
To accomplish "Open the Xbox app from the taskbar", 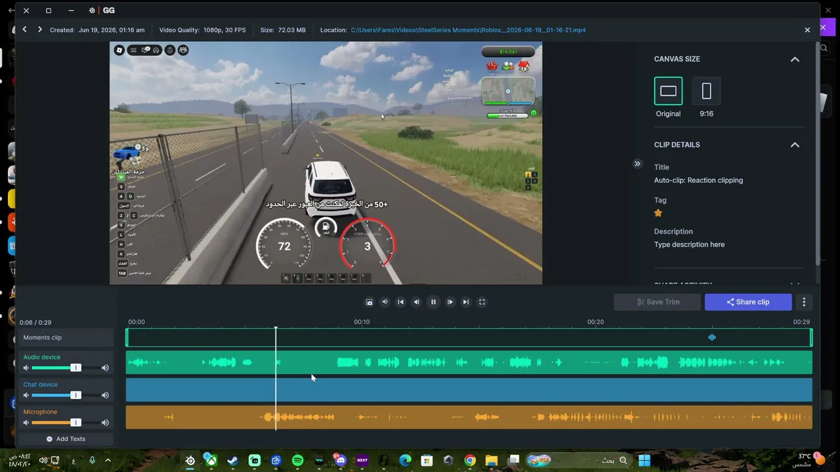I will [x=211, y=460].
